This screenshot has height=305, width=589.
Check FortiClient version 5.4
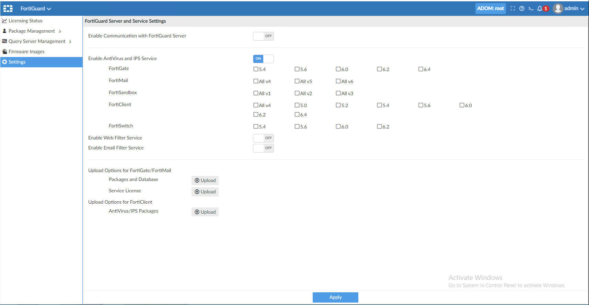tap(379, 105)
